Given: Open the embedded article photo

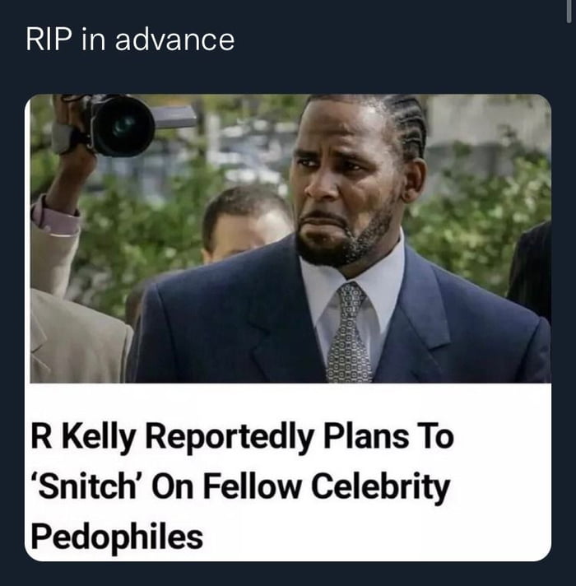Looking at the screenshot, I should tap(288, 239).
